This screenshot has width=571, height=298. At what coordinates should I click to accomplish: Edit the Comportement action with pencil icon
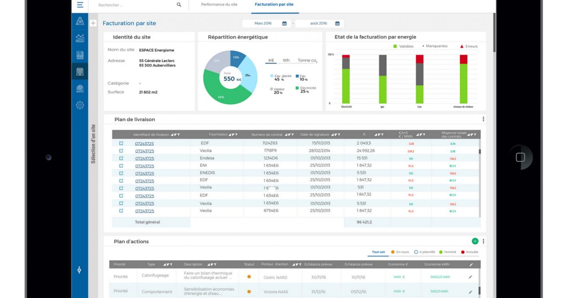[471, 292]
